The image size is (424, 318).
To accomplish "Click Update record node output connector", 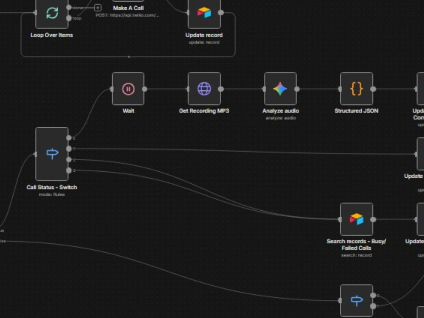I will (x=221, y=12).
